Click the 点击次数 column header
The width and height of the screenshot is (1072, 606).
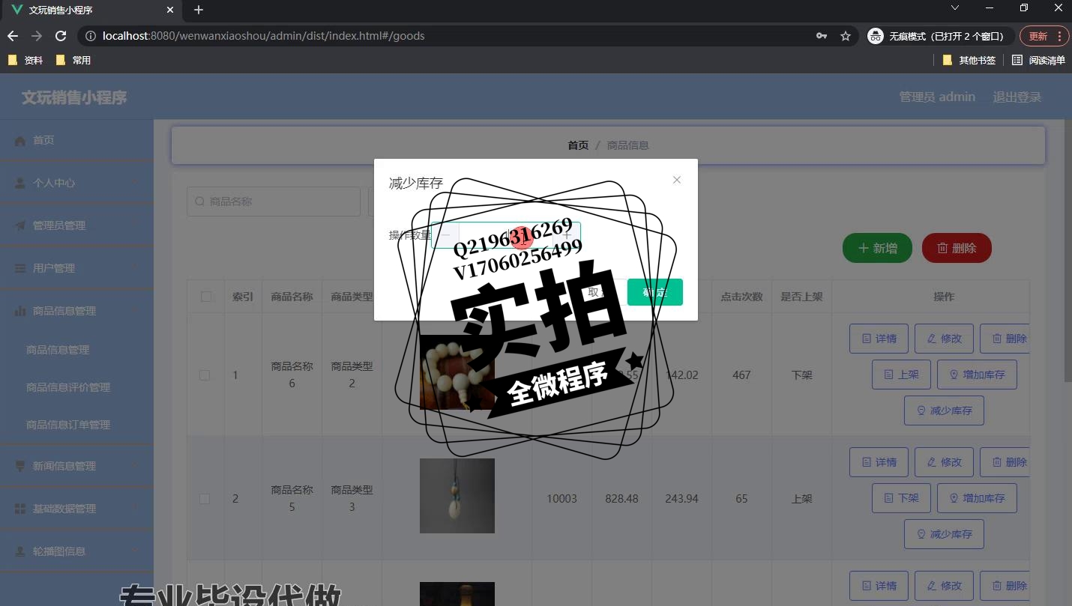click(741, 297)
